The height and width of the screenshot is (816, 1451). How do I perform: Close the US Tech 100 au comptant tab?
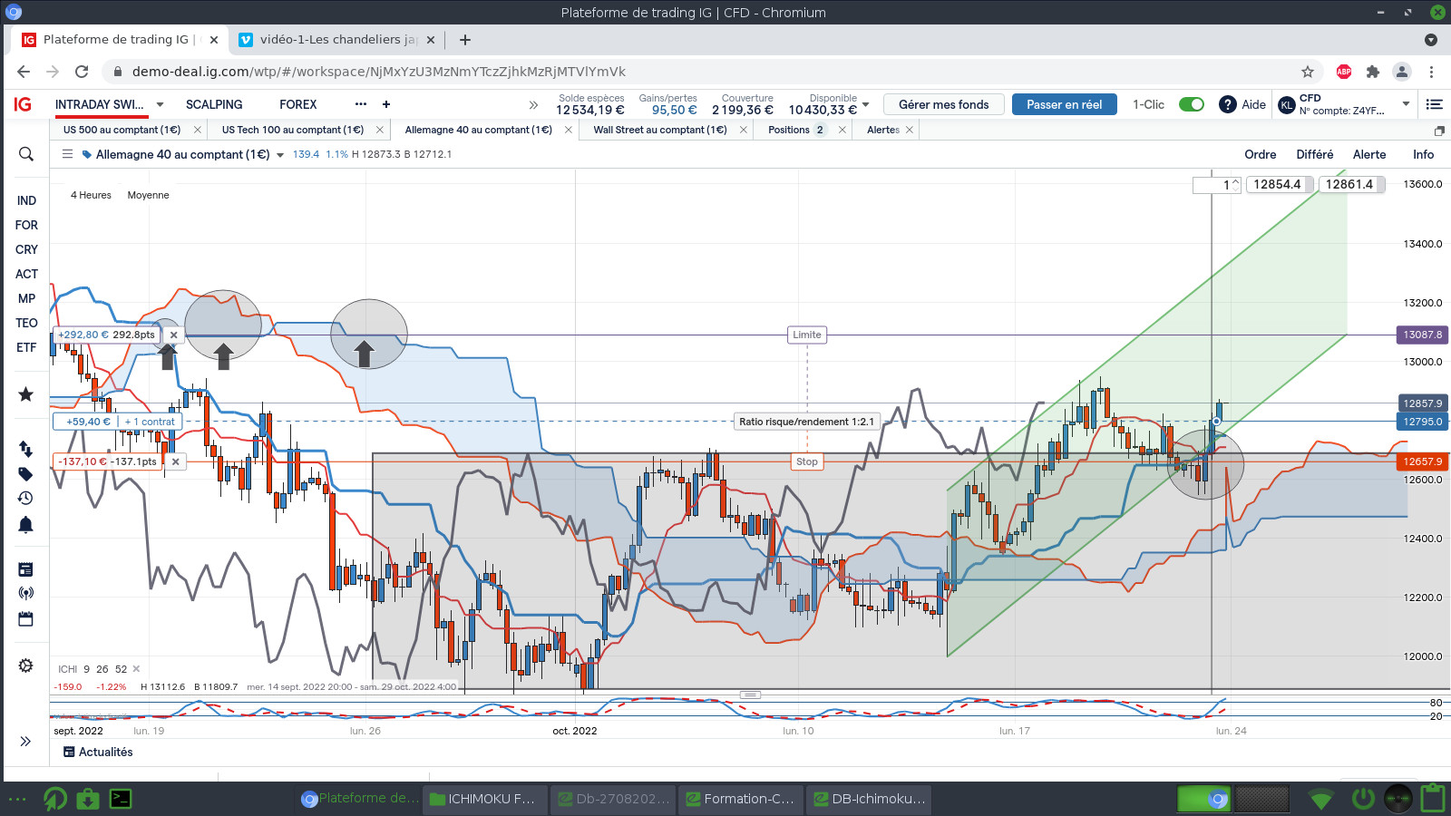[380, 130]
